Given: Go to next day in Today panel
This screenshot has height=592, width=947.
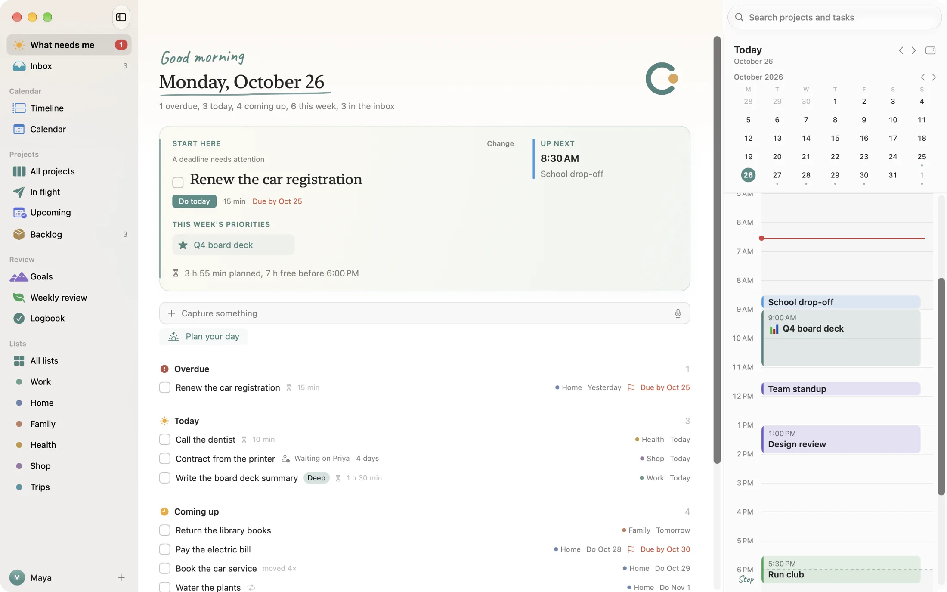Looking at the screenshot, I should [913, 50].
